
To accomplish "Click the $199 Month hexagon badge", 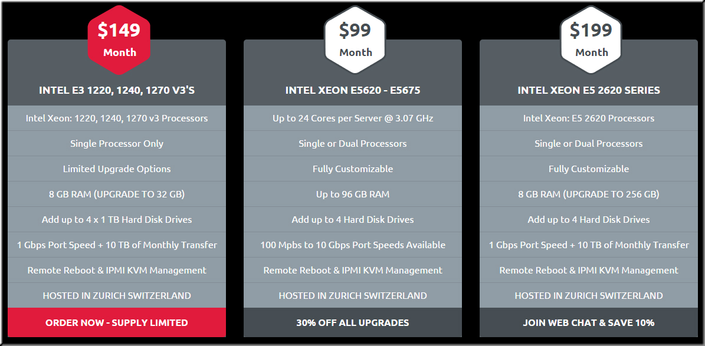I will coord(591,40).
